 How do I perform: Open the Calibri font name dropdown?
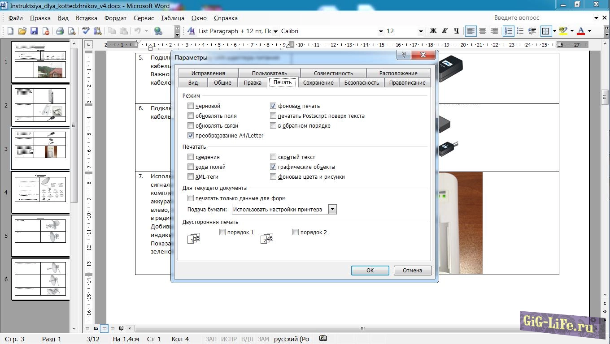(x=381, y=31)
